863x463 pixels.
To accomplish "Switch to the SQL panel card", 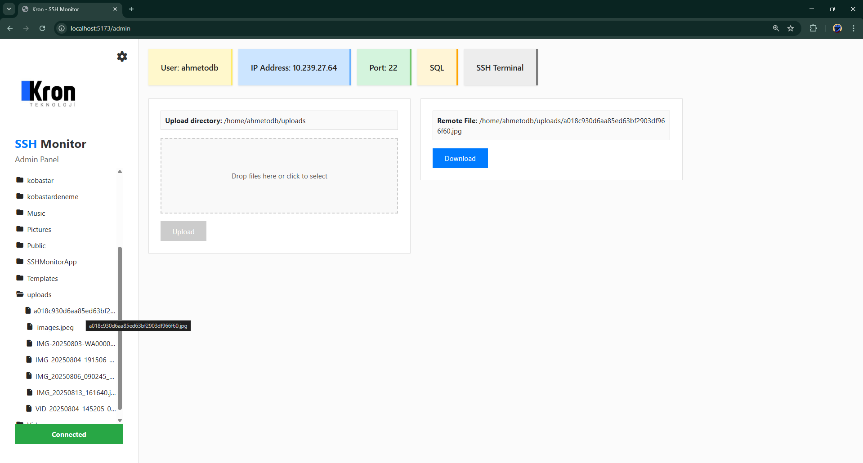I will coord(437,67).
